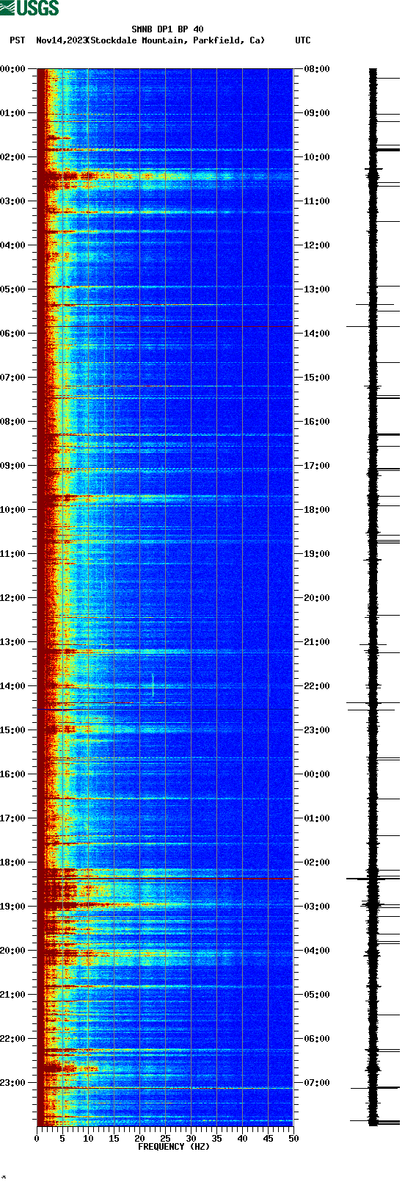405x1185 pixels.
Task: Click the '40' frequency tick label
Action: coord(242,1139)
